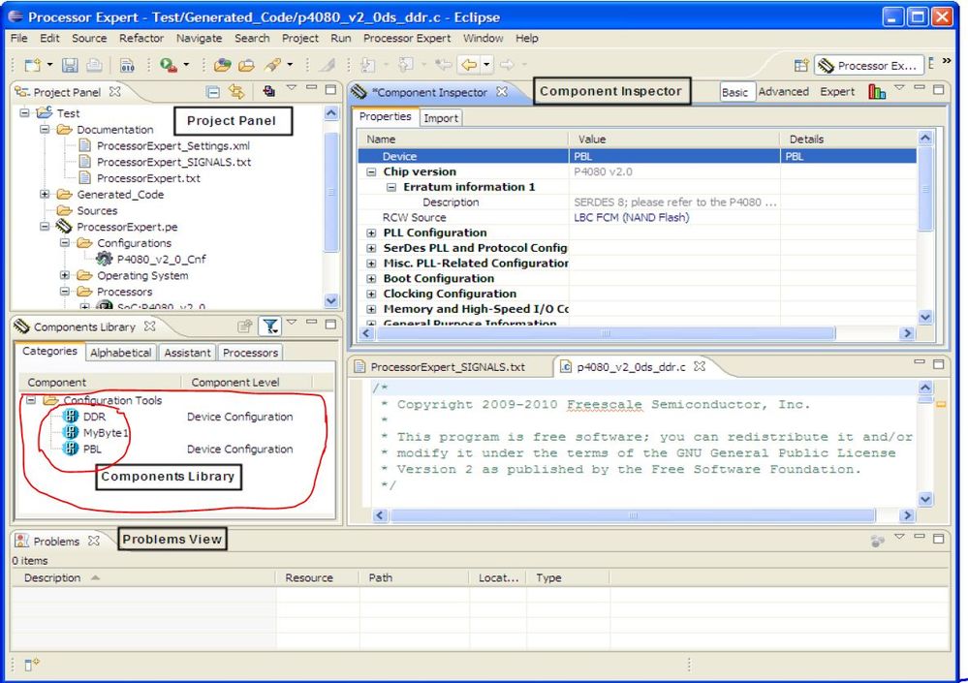
Task: Switch Component Inspector to Expert view
Action: [837, 91]
